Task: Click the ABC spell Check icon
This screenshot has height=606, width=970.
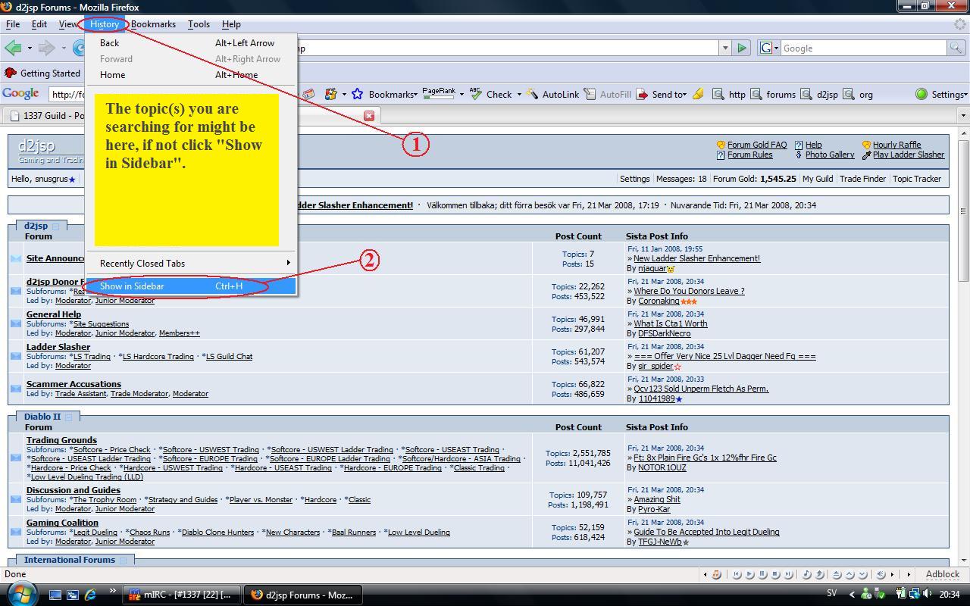Action: (x=476, y=94)
